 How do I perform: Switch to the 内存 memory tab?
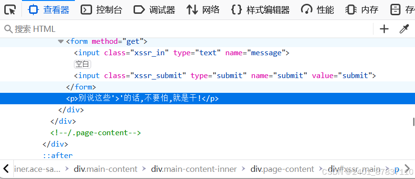tap(362, 10)
